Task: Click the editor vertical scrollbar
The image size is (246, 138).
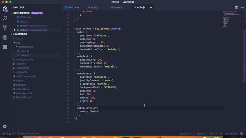Action: tap(244, 56)
